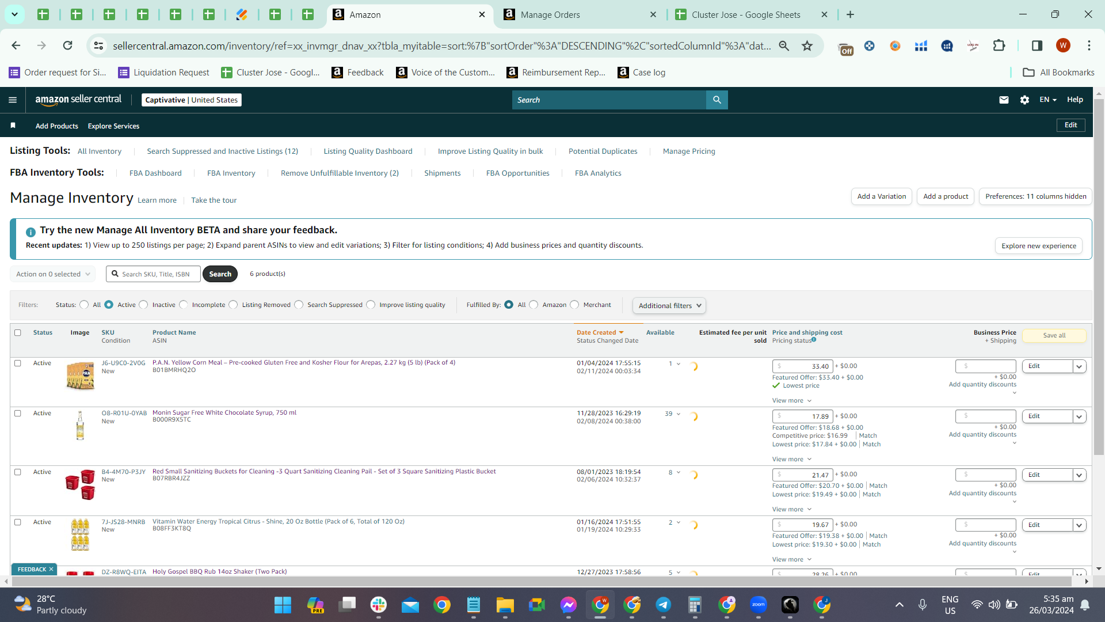This screenshot has width=1105, height=622.
Task: Filter Fulfilled By Amazon
Action: pyautogui.click(x=534, y=305)
